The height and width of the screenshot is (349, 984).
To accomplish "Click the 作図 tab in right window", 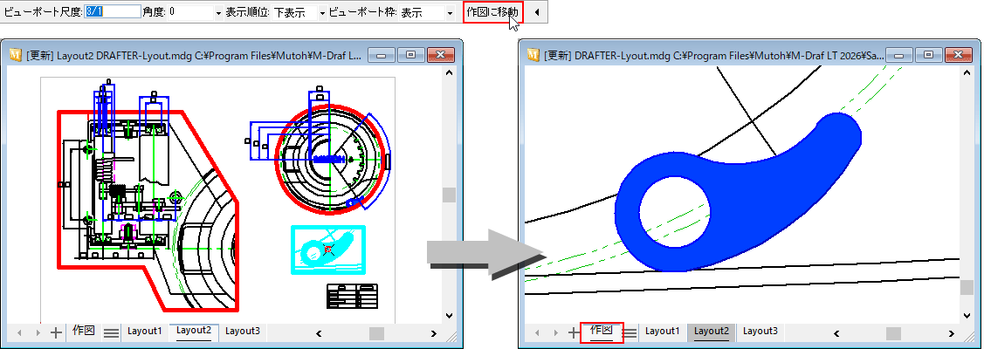I will (x=602, y=332).
